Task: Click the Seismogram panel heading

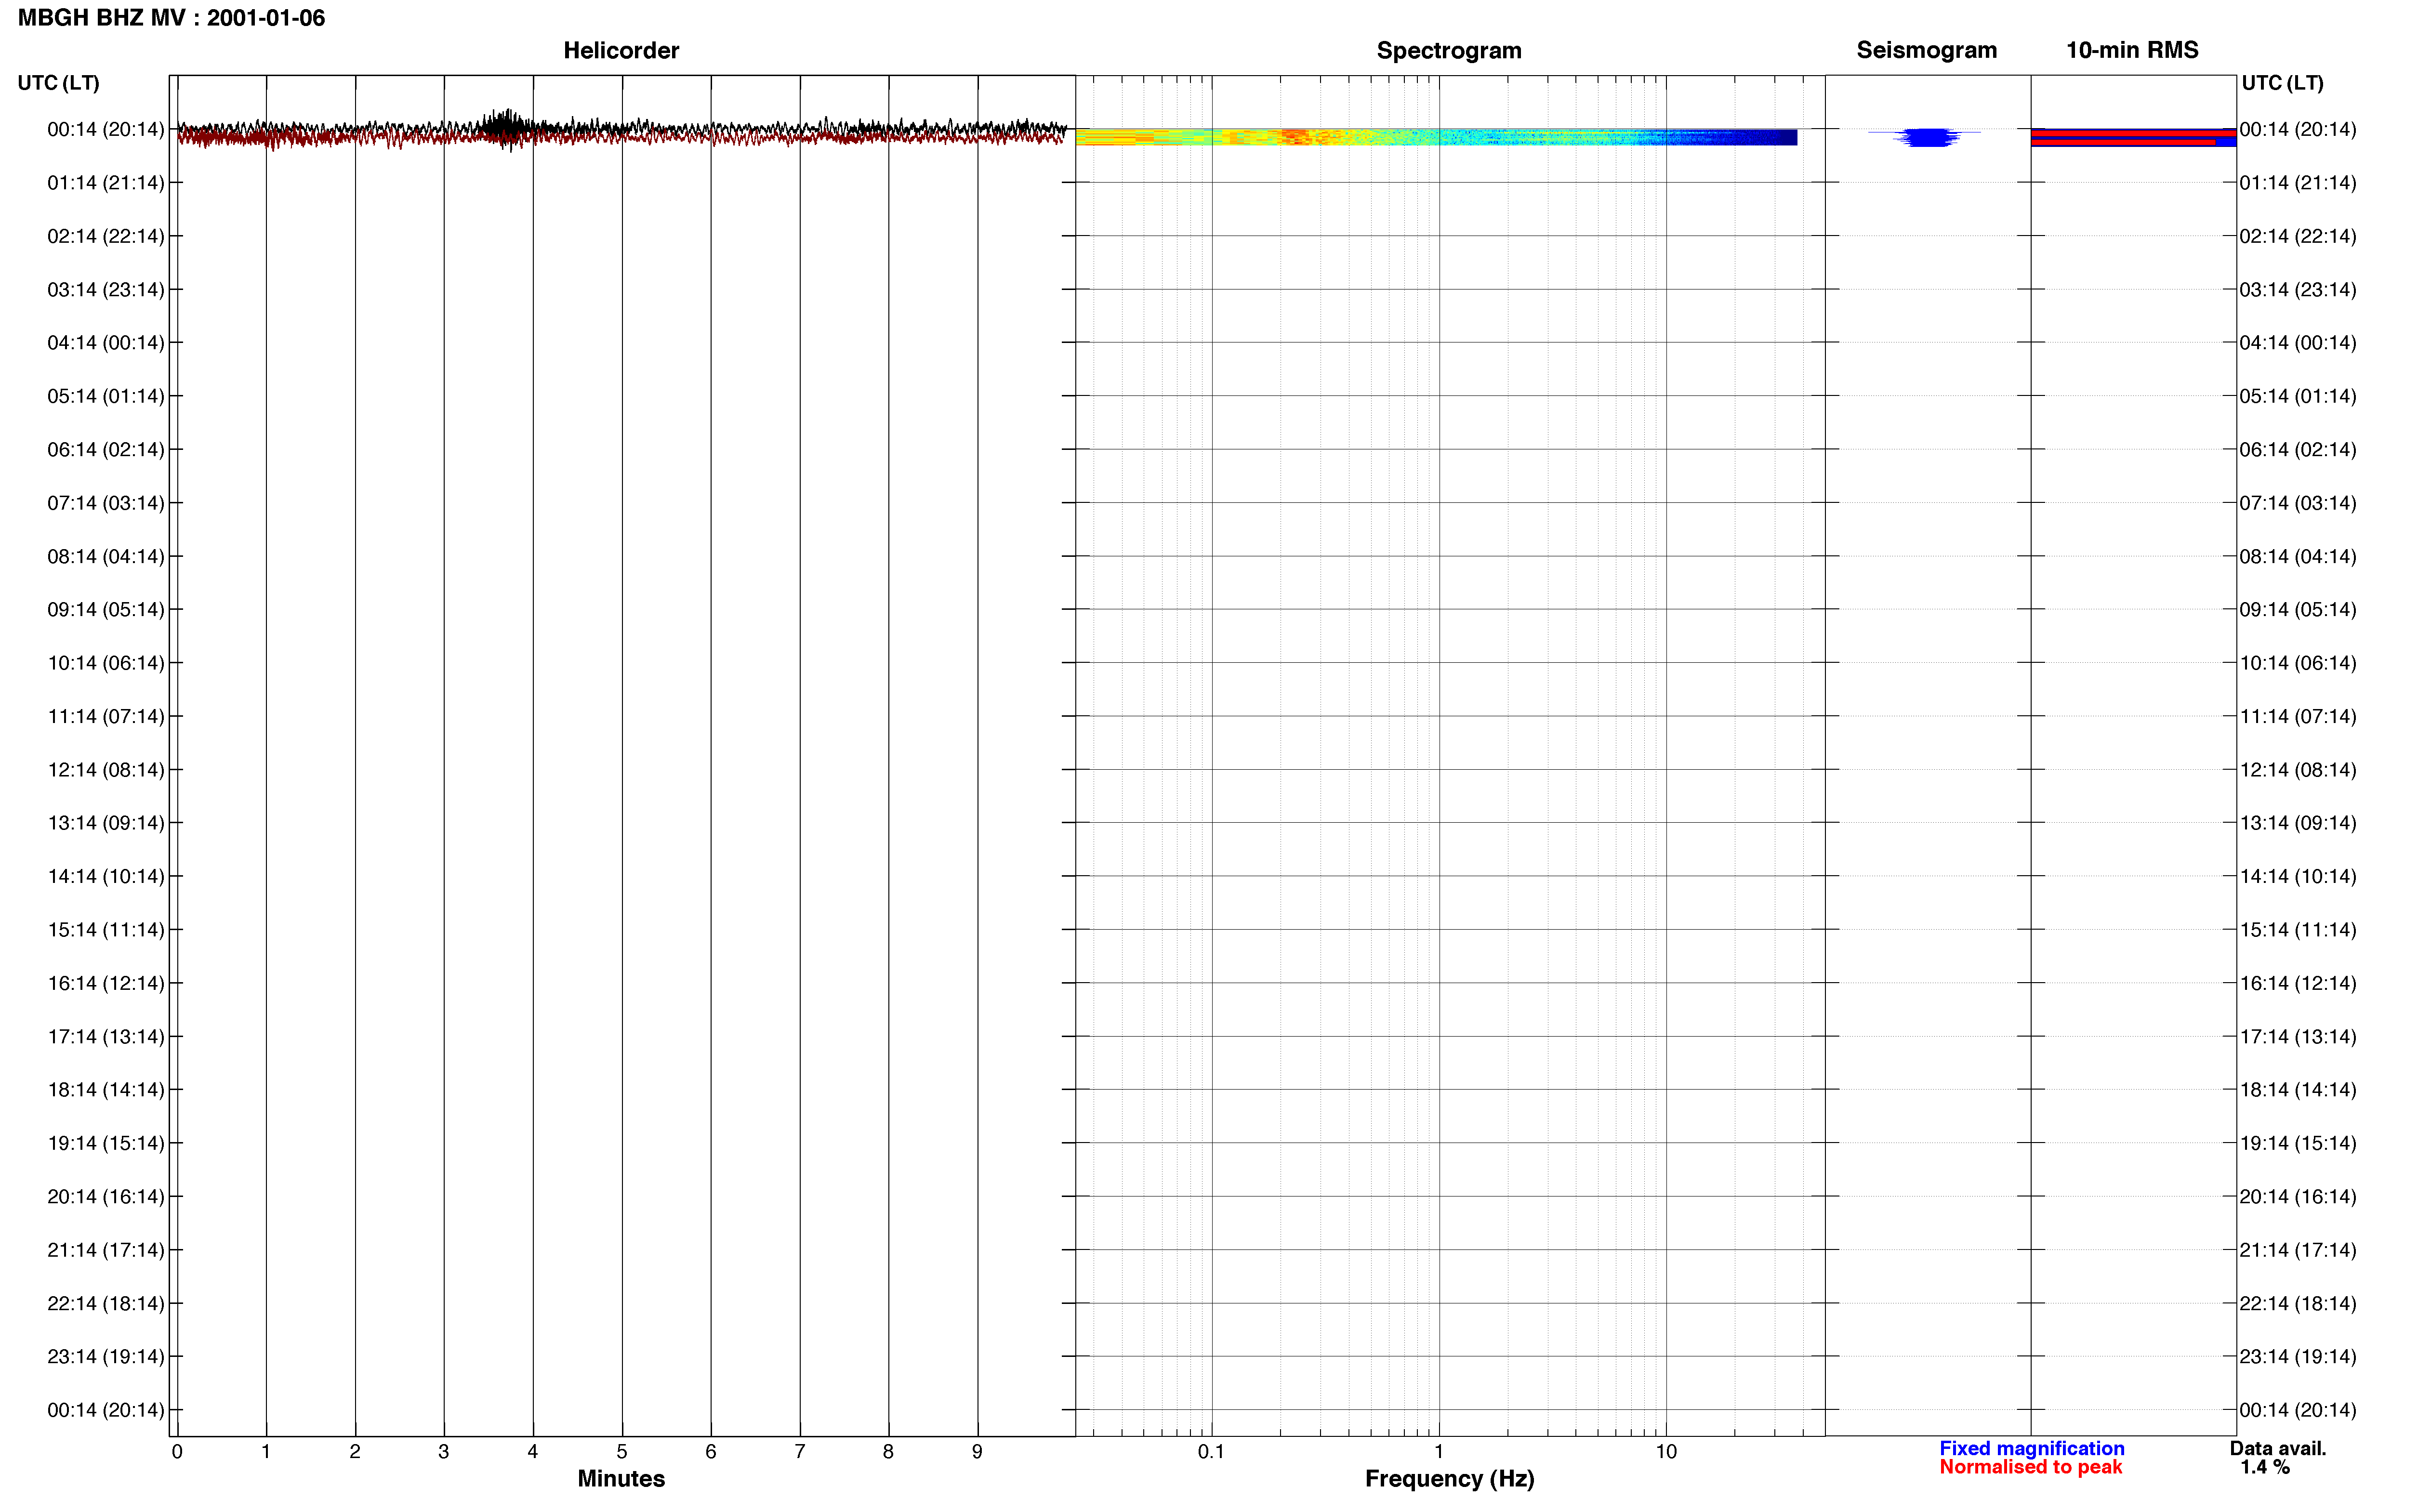Action: coord(1926,50)
